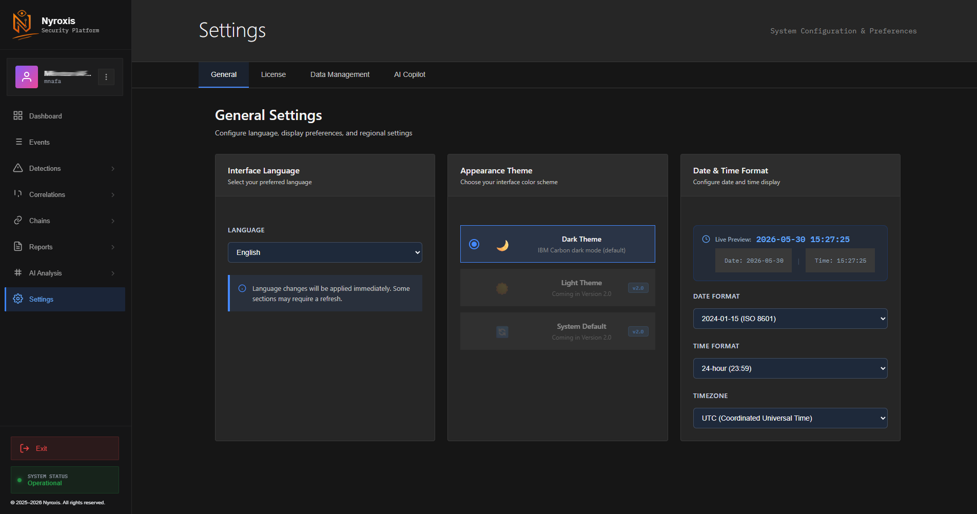
Task: Switch to the General tab
Action: pyautogui.click(x=224, y=75)
